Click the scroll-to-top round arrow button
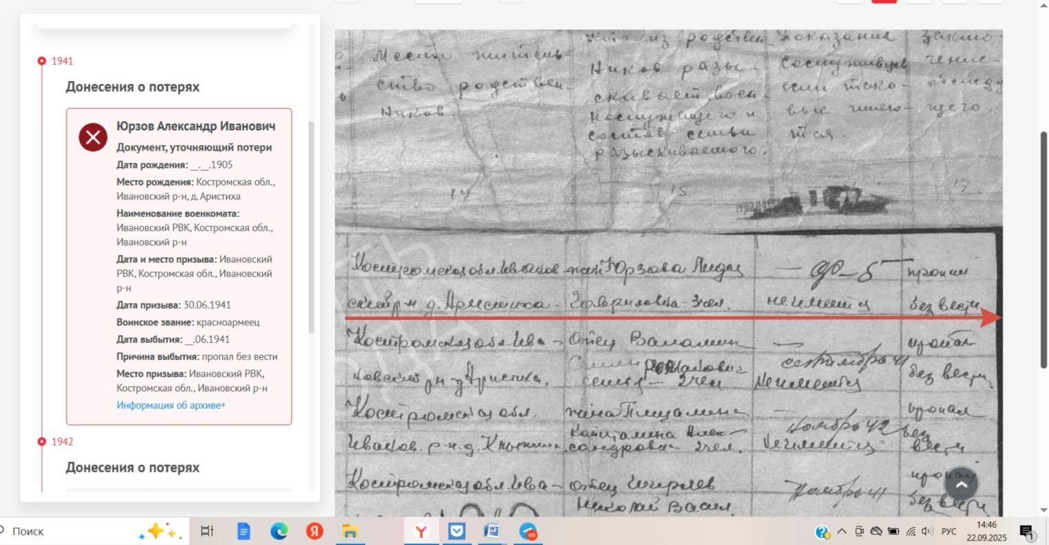 pyautogui.click(x=962, y=484)
